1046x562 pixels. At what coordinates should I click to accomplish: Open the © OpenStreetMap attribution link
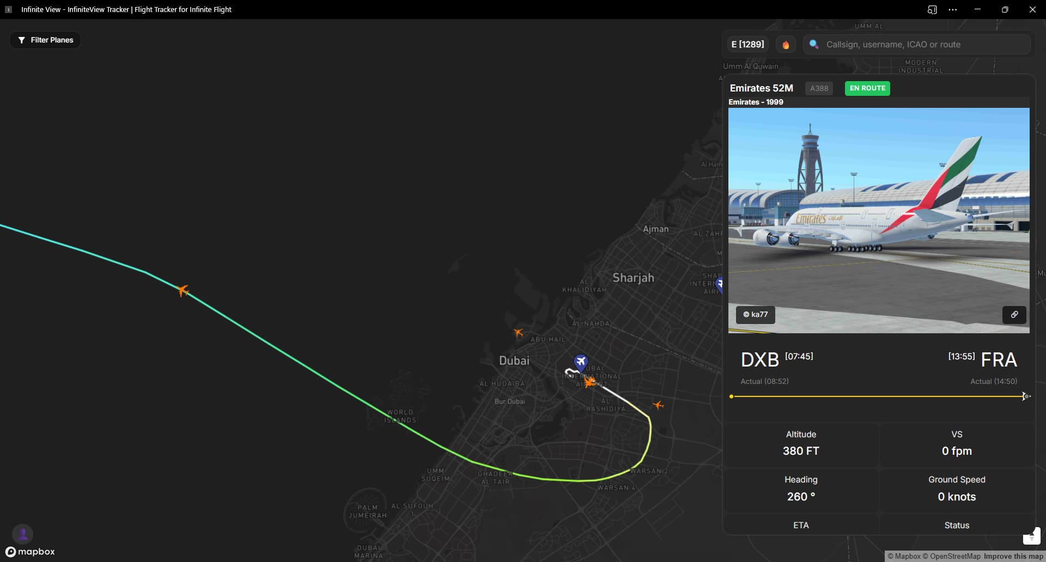point(951,557)
